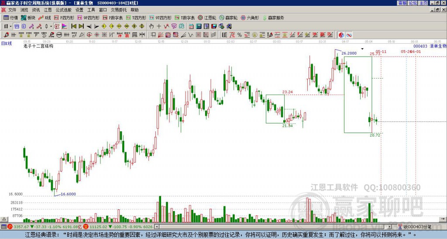447x239 pixels.
Task: Open the P数字表 tool
Action: [113, 17]
